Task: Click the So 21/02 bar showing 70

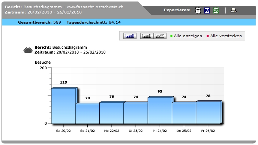Action: tap(87, 114)
